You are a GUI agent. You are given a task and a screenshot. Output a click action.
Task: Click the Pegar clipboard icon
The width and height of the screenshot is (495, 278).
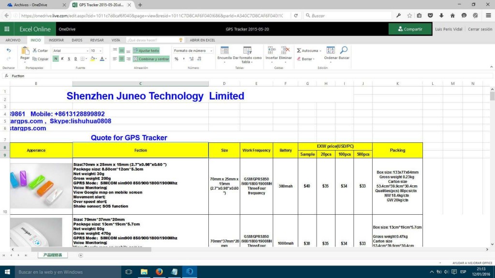(x=25, y=51)
